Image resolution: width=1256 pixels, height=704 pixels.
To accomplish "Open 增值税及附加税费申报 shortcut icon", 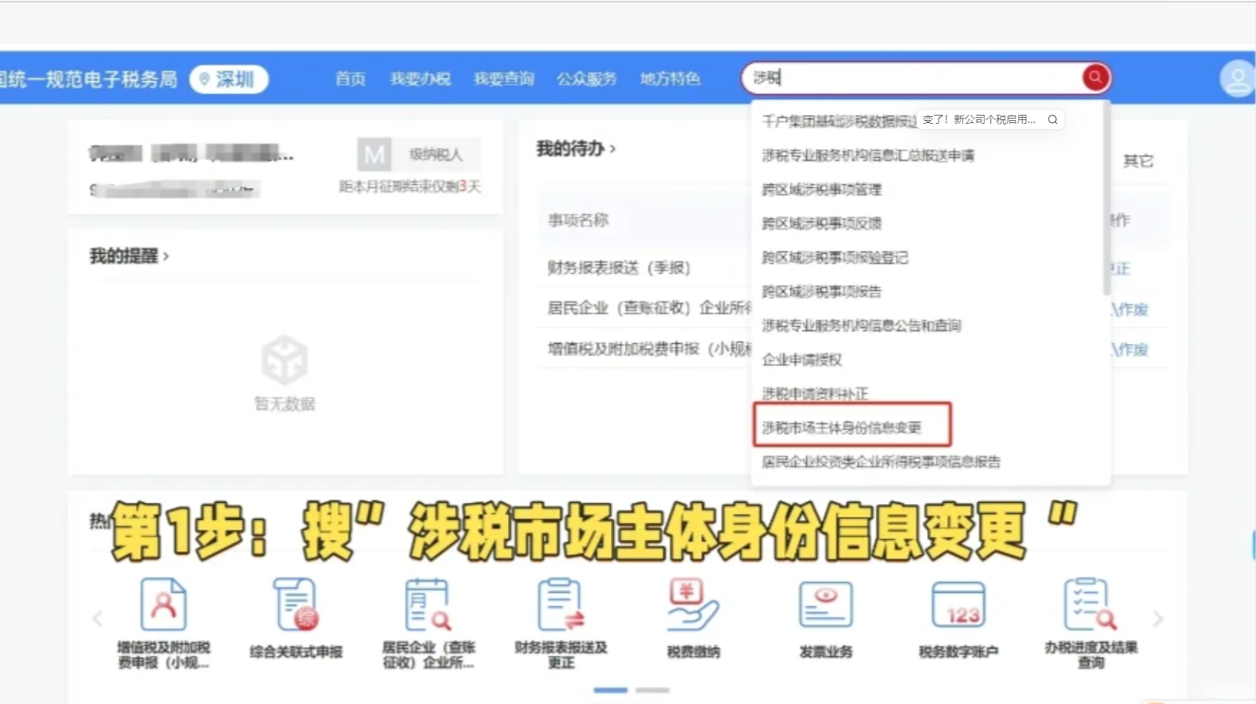I will point(163,605).
